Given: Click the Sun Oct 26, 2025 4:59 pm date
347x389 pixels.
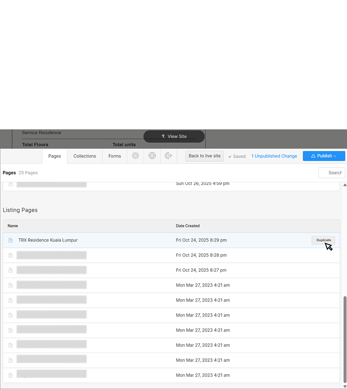Looking at the screenshot, I should tap(202, 184).
